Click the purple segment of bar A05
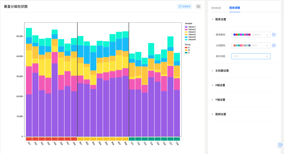284x154 pixels. point(55,100)
